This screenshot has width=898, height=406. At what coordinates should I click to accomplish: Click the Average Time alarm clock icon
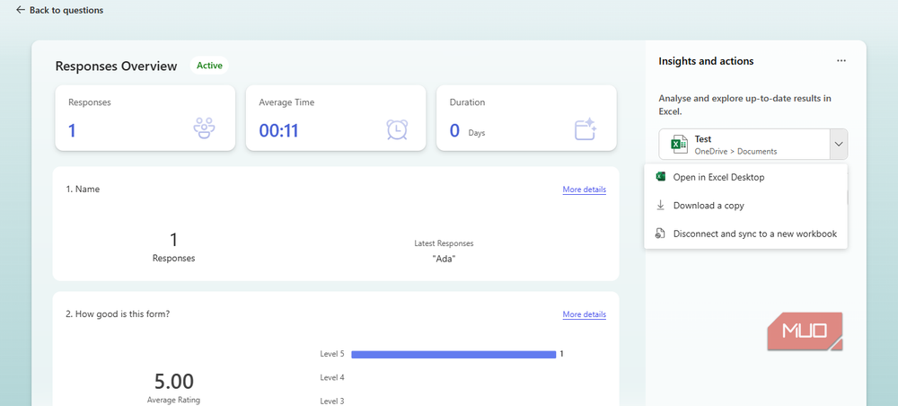[397, 129]
